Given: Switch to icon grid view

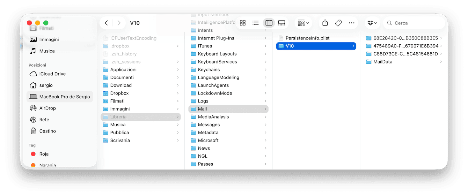Looking at the screenshot, I should tap(243, 23).
